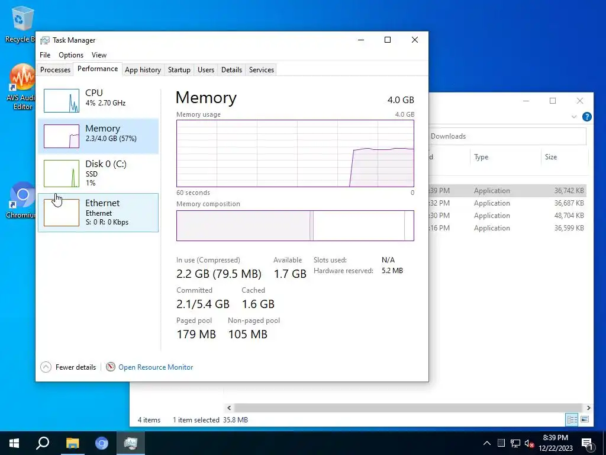
Task: Expand the ribbon chevron in Explorer window
Action: [x=574, y=117]
